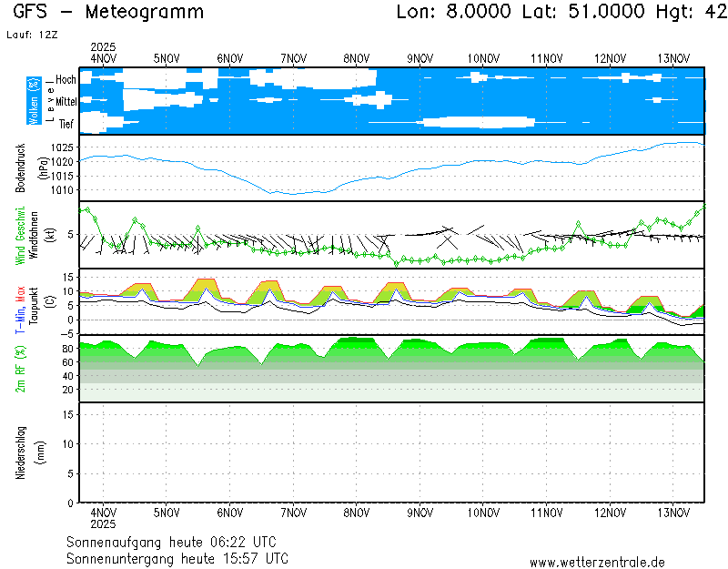
Task: Click 5NOV on the bottom date axis
Action: (x=167, y=513)
